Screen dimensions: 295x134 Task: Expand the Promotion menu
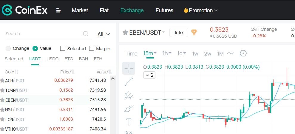200,10
